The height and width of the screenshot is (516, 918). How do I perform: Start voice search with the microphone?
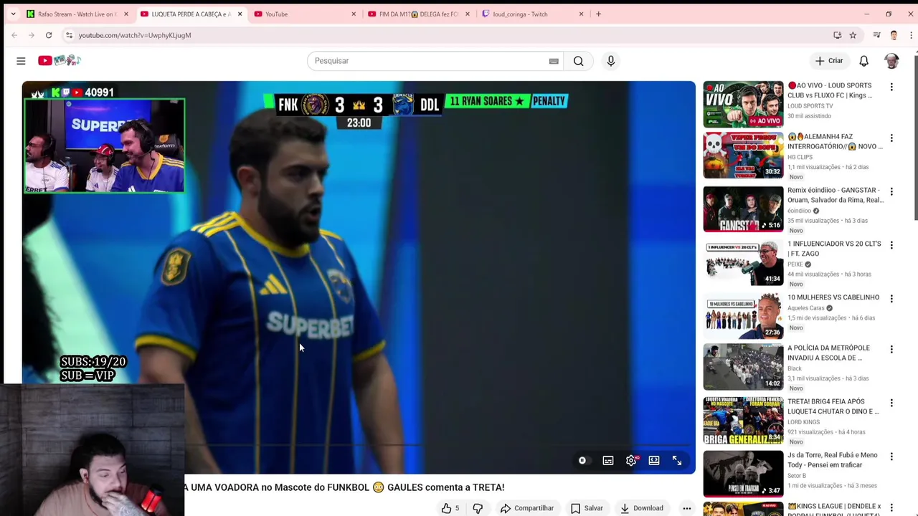click(611, 61)
